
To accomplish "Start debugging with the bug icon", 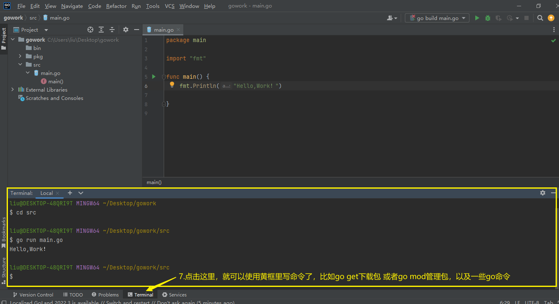I will coord(488,18).
